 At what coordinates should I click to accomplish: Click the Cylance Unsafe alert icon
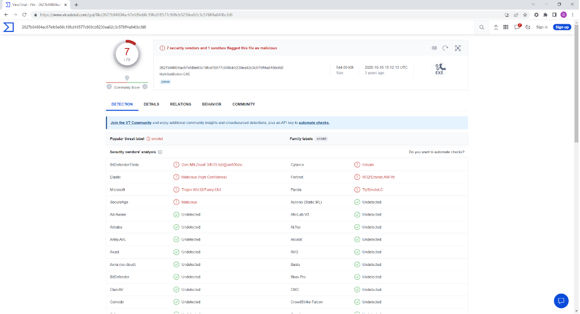coord(357,164)
